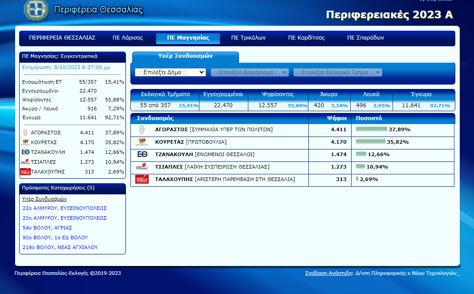
Task: Click ΤΖΑΝΑΚΟΥΛΗ ΕΘ logo in results table
Action: pyautogui.click(x=142, y=154)
